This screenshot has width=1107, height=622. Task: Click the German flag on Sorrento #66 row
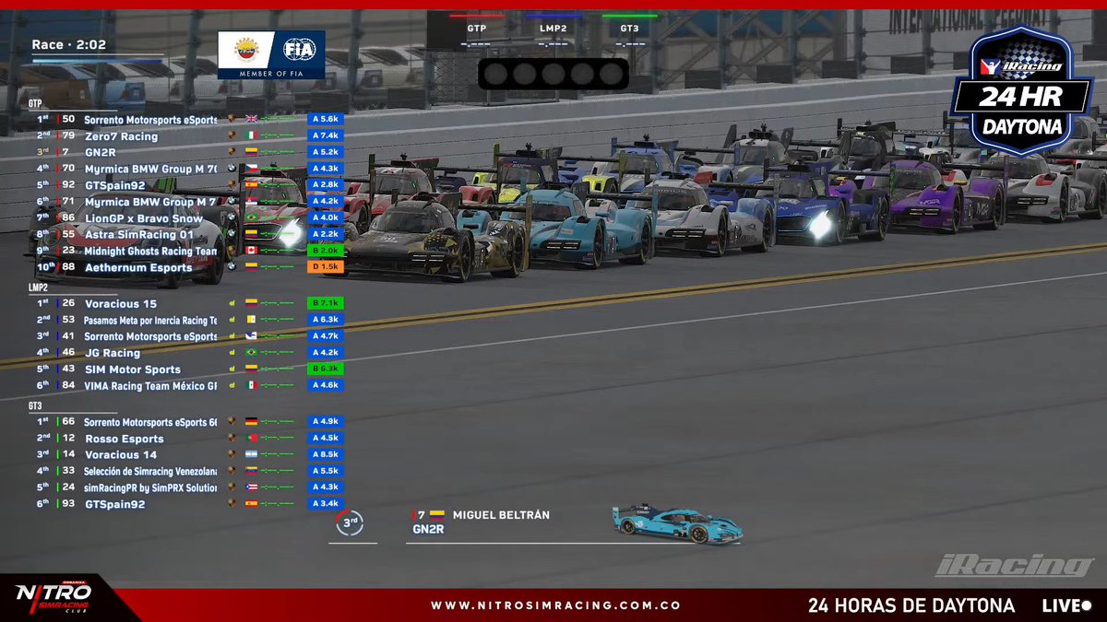pos(251,422)
